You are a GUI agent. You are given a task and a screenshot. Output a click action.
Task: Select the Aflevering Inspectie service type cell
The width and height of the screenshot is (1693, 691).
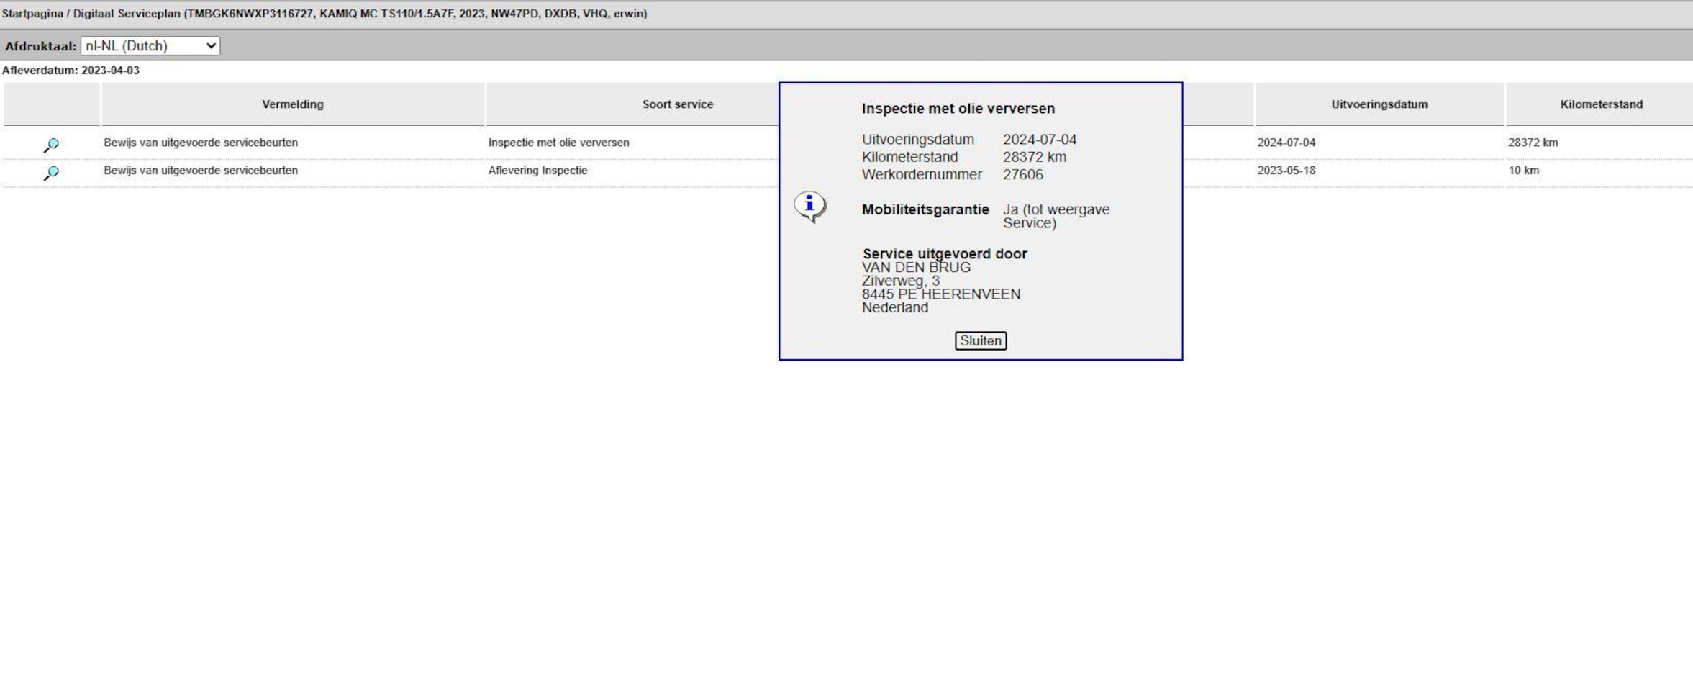click(537, 171)
